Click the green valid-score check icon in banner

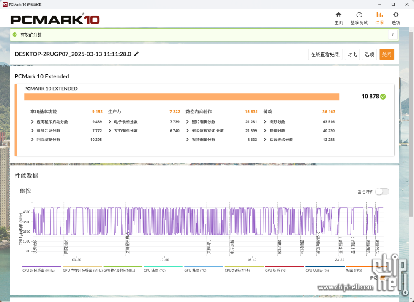(x=15, y=35)
